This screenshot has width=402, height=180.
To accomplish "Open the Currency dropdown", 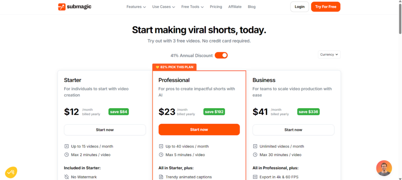I will pos(329,55).
